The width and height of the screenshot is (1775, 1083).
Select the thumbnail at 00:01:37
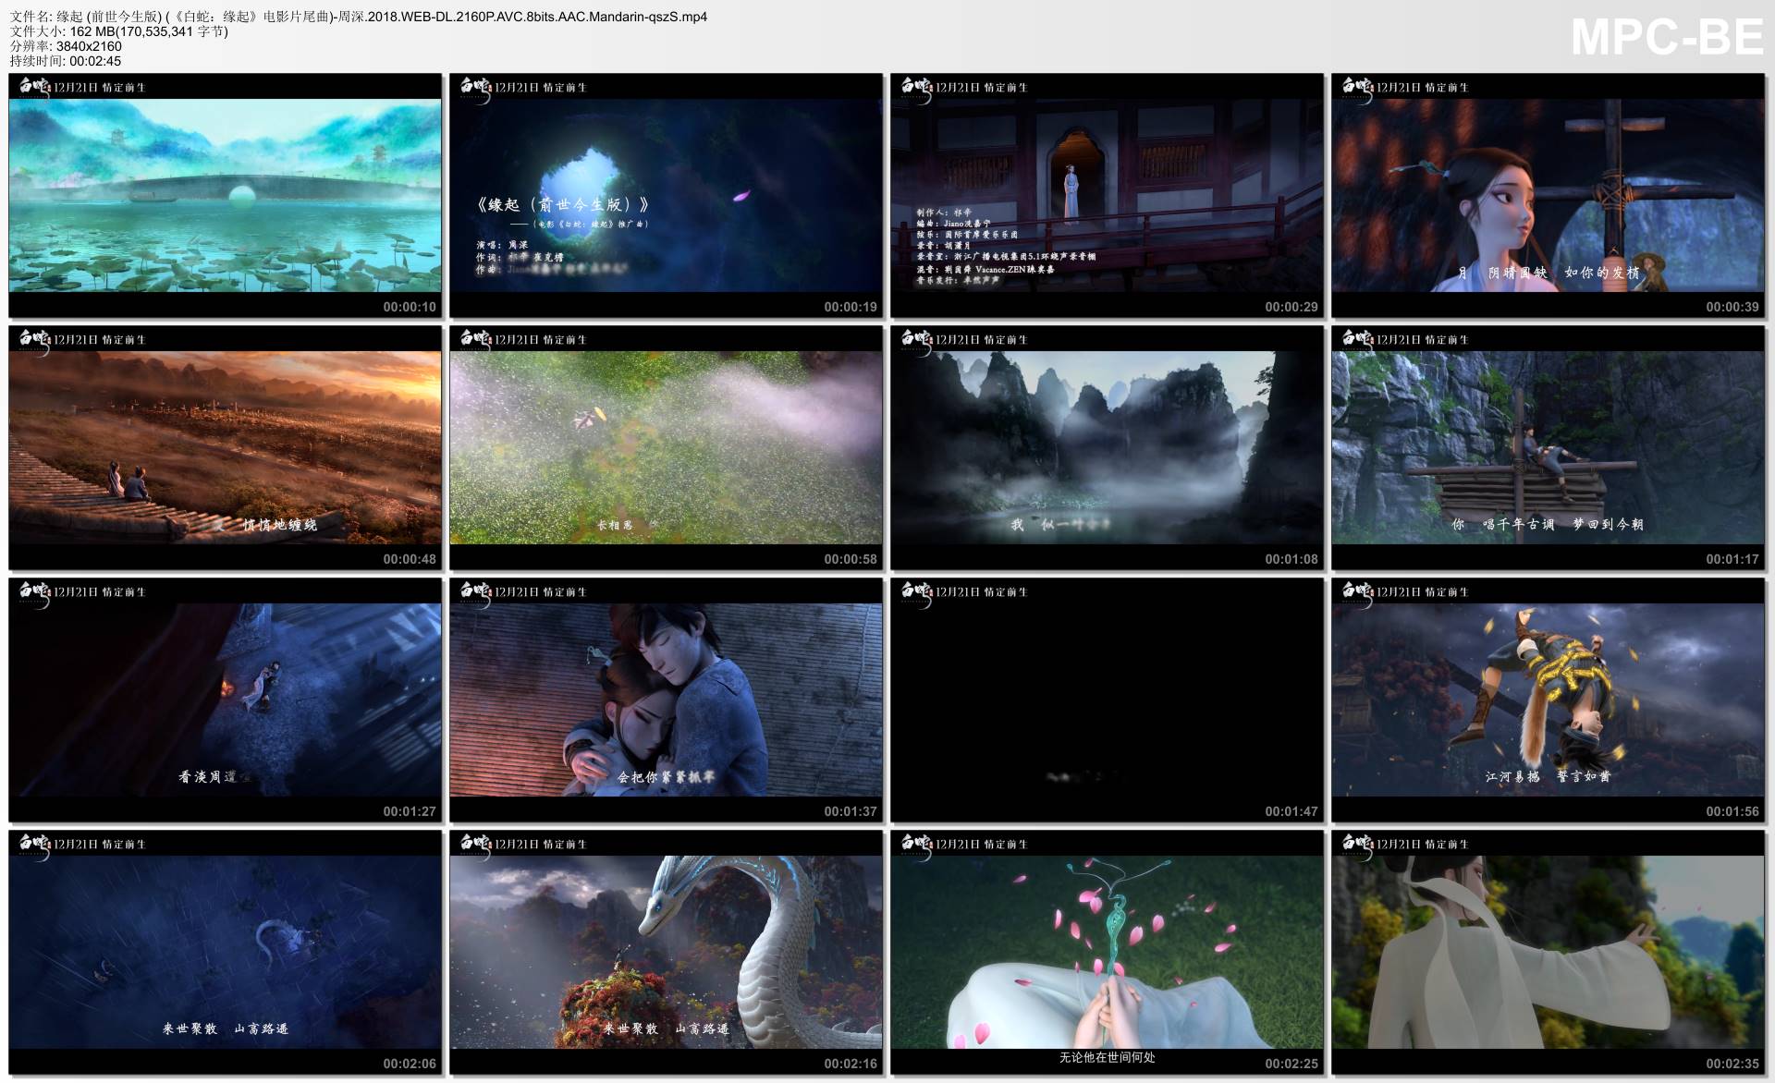pyautogui.click(x=666, y=700)
